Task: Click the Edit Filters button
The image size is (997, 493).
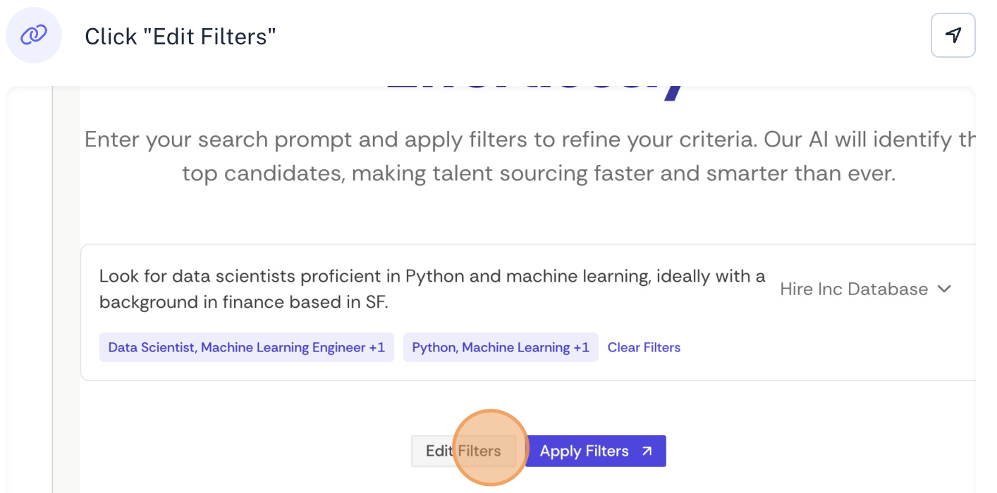Action: click(x=463, y=451)
